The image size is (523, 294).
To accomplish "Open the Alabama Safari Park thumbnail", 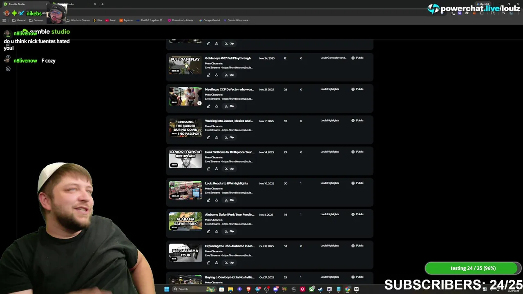I will (186, 221).
